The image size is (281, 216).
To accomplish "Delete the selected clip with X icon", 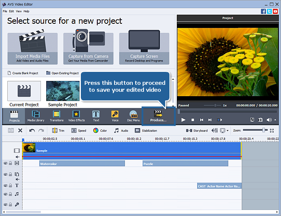I will click(x=20, y=130).
